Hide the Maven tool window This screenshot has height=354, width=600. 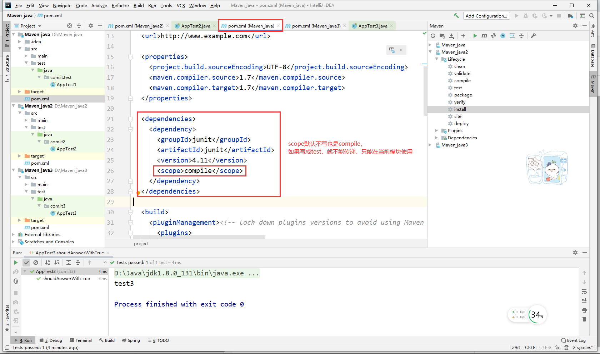click(585, 26)
